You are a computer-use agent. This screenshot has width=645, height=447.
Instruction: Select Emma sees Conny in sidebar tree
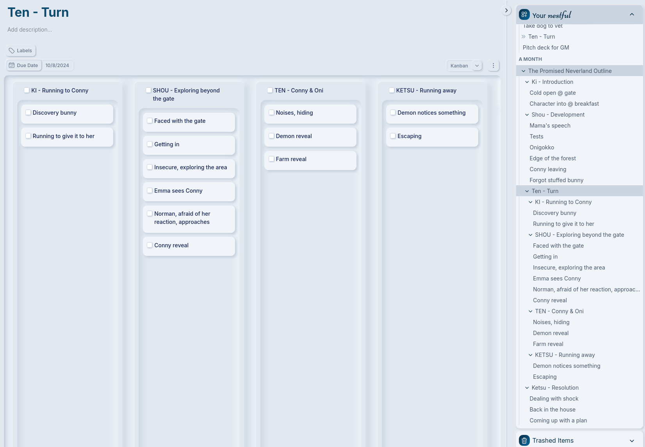pyautogui.click(x=557, y=278)
